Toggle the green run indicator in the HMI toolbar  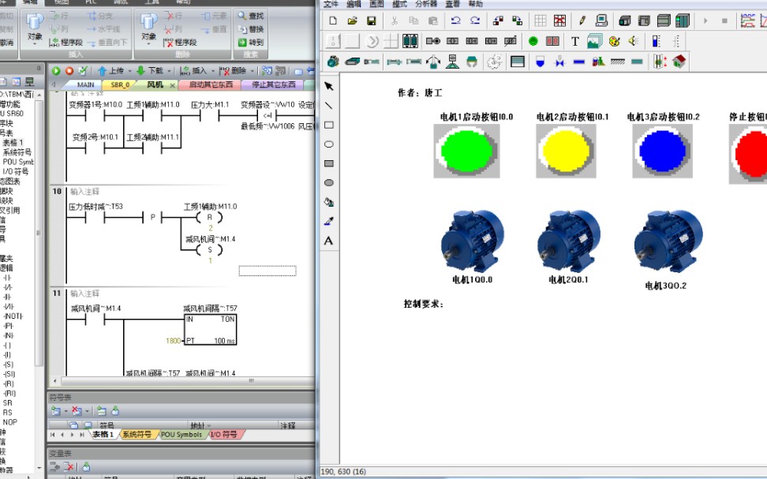[534, 40]
